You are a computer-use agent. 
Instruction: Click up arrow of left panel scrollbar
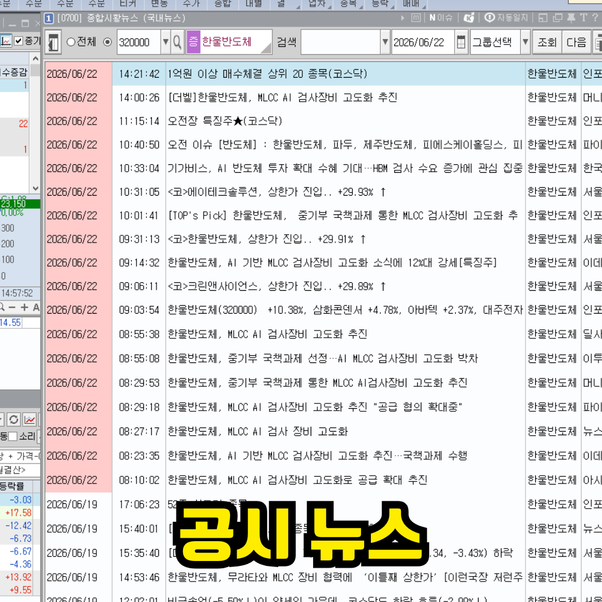point(36,58)
